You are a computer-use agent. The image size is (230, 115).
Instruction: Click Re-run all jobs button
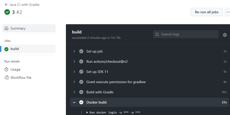click(x=206, y=12)
